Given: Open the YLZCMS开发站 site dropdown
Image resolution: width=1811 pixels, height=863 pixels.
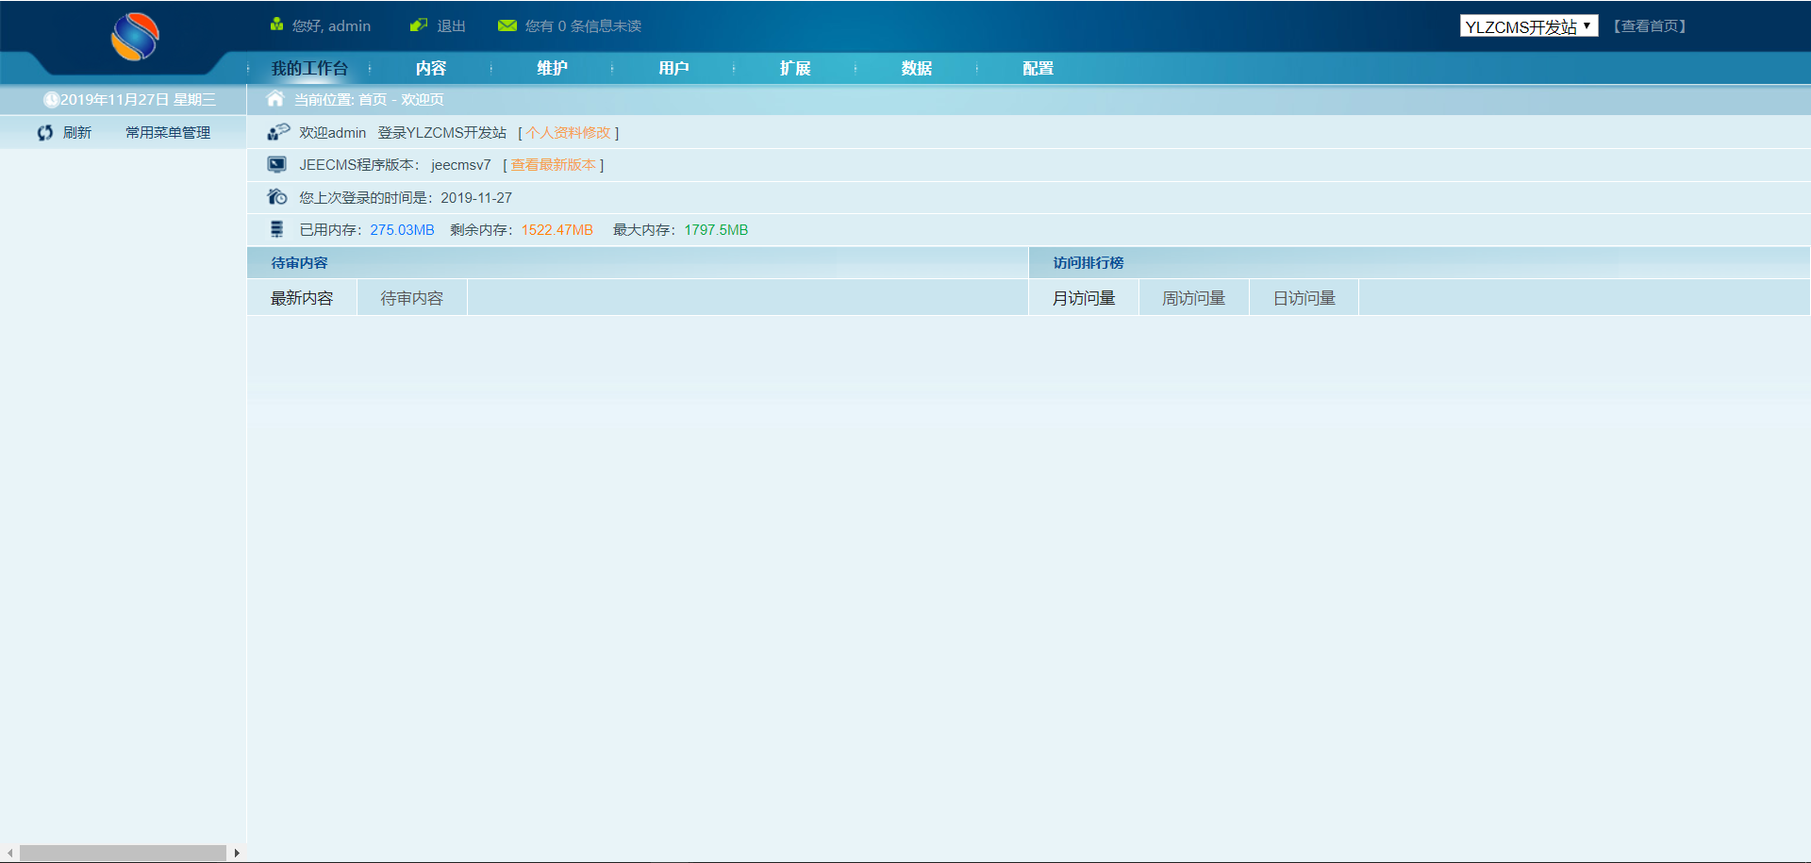Looking at the screenshot, I should tap(1529, 26).
